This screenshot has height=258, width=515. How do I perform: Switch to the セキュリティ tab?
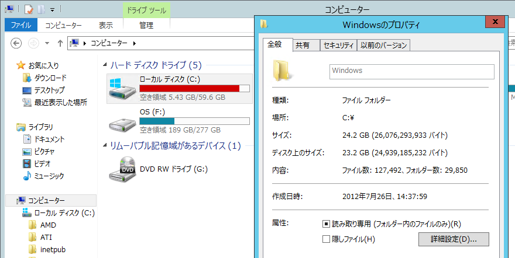point(338,45)
